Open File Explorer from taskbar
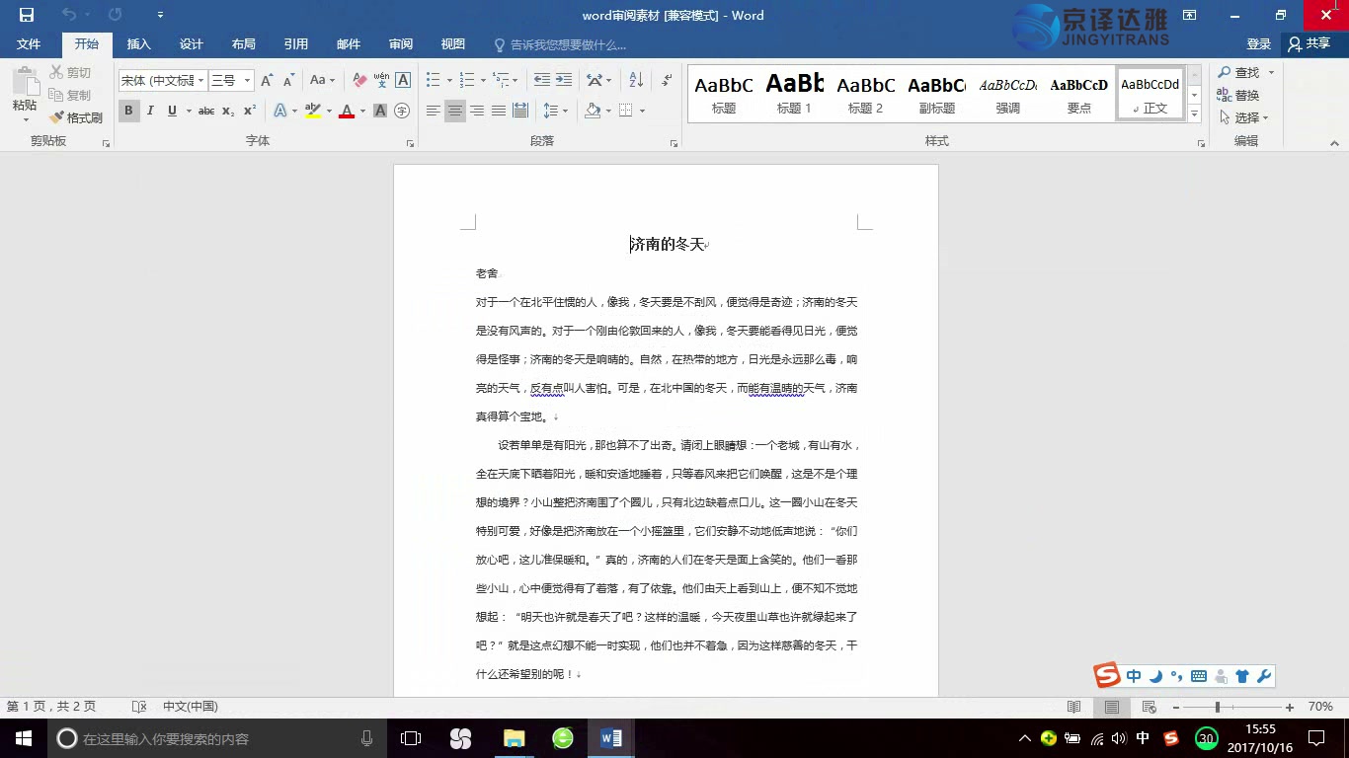Viewport: 1349px width, 758px height. [514, 738]
